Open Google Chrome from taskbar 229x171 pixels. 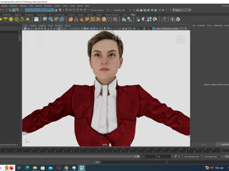pos(66,168)
